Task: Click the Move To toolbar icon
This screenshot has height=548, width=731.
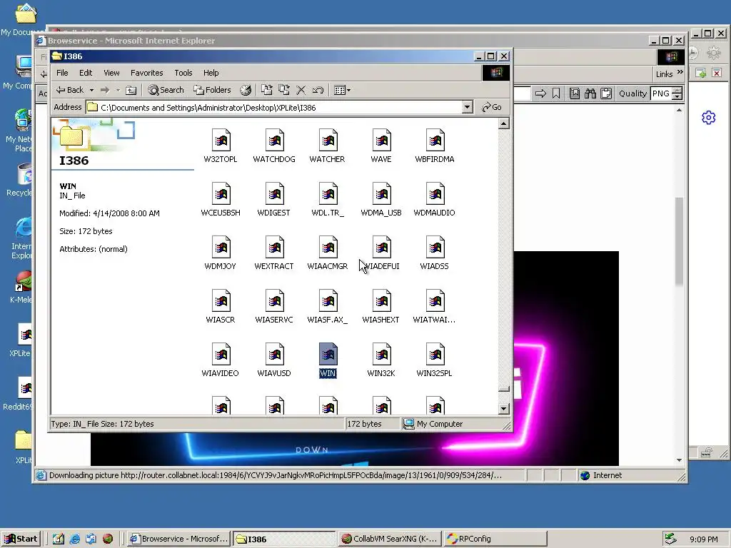Action: pyautogui.click(x=267, y=90)
